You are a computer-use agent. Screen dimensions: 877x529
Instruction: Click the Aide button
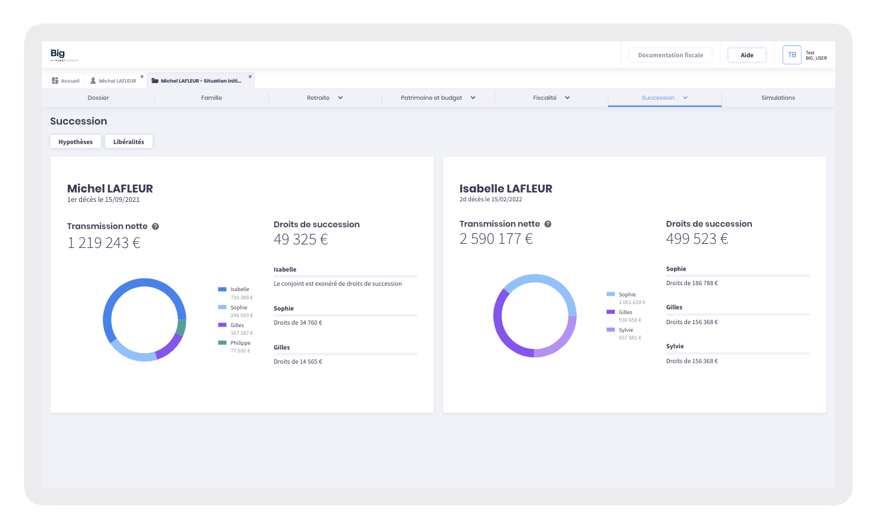pyautogui.click(x=747, y=55)
